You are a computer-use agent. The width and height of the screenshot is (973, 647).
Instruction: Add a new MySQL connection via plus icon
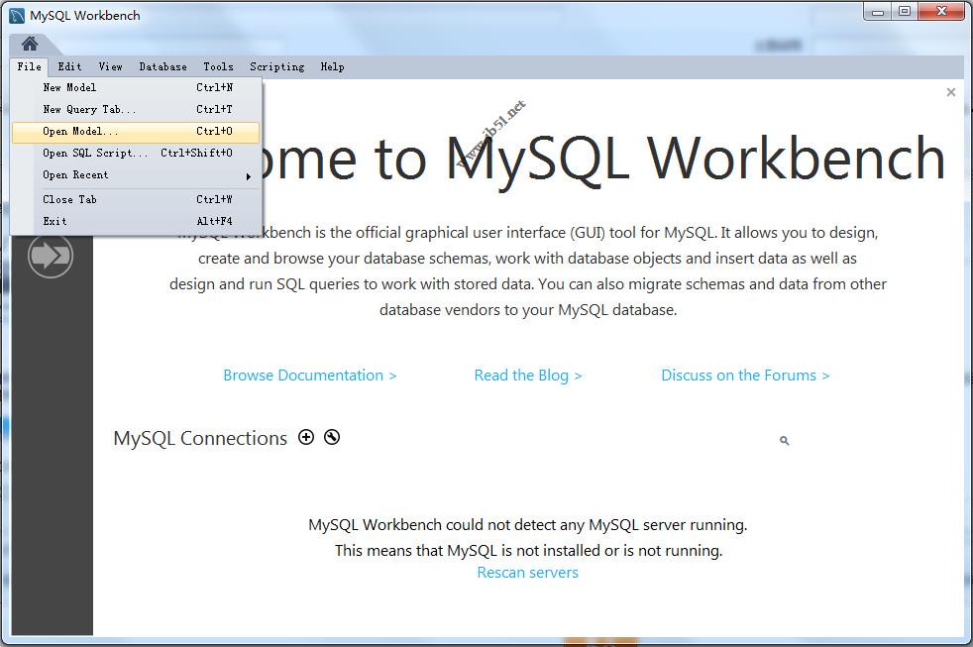(306, 437)
